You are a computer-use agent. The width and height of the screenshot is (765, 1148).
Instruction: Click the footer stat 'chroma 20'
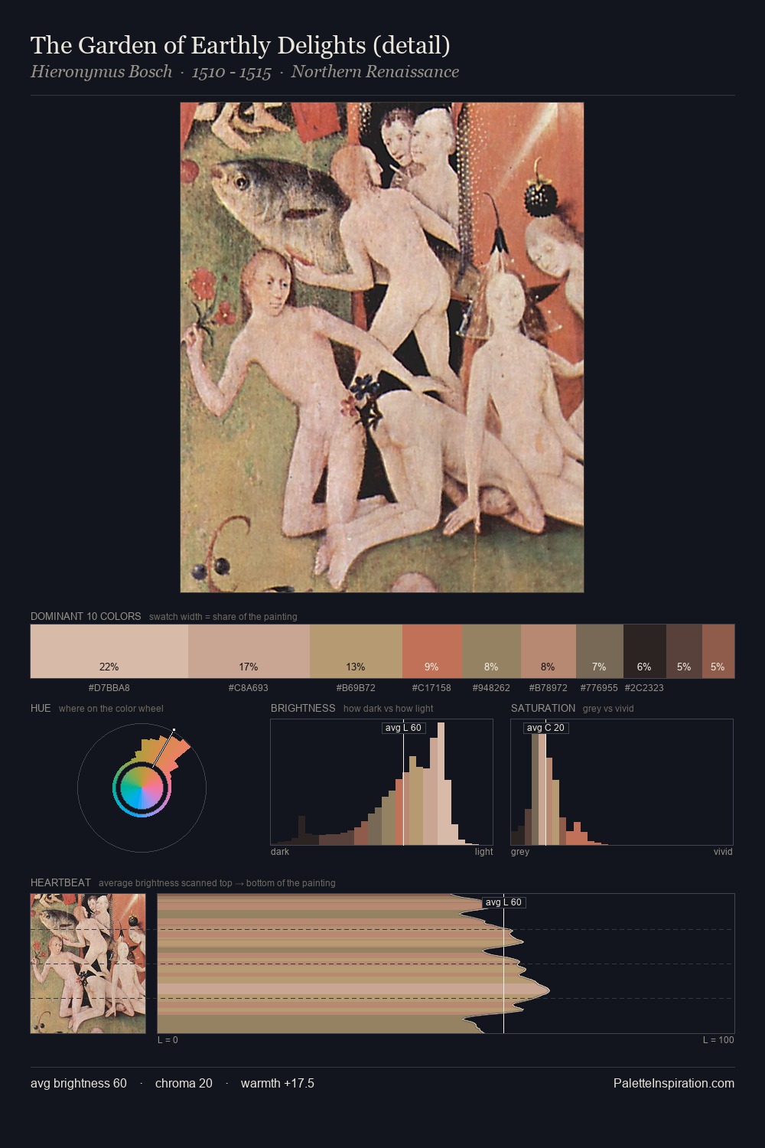(x=184, y=1084)
